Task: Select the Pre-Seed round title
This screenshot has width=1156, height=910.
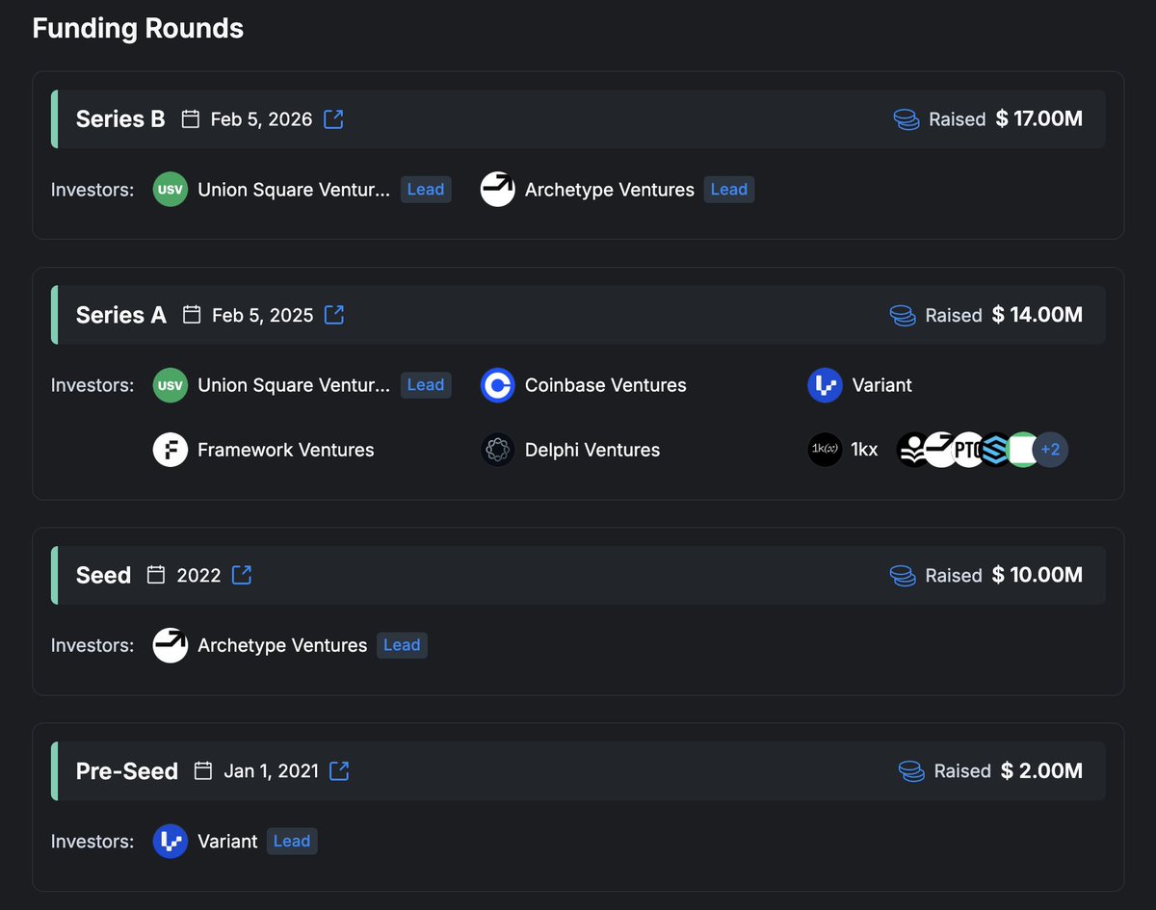Action: point(127,770)
